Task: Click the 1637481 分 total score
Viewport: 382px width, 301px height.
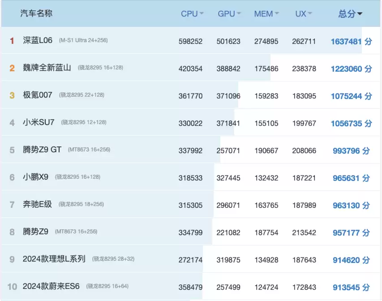Action: click(351, 41)
